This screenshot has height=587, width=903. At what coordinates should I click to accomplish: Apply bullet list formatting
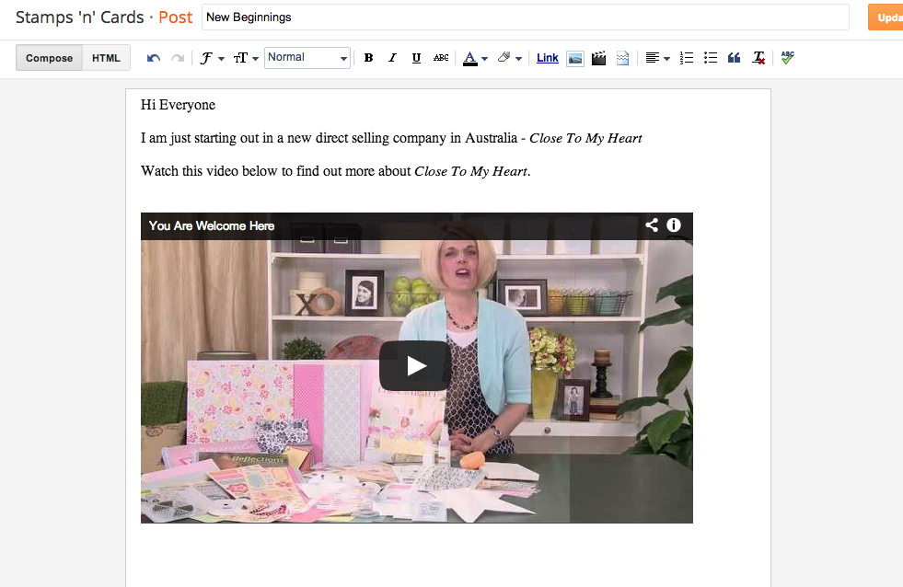click(711, 58)
